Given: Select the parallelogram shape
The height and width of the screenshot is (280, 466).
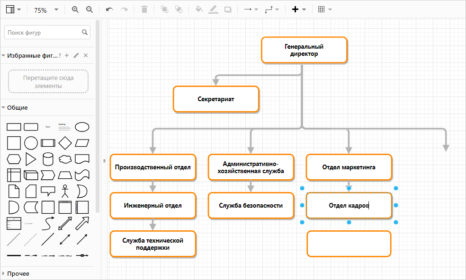Looking at the screenshot, I should coord(82,143).
